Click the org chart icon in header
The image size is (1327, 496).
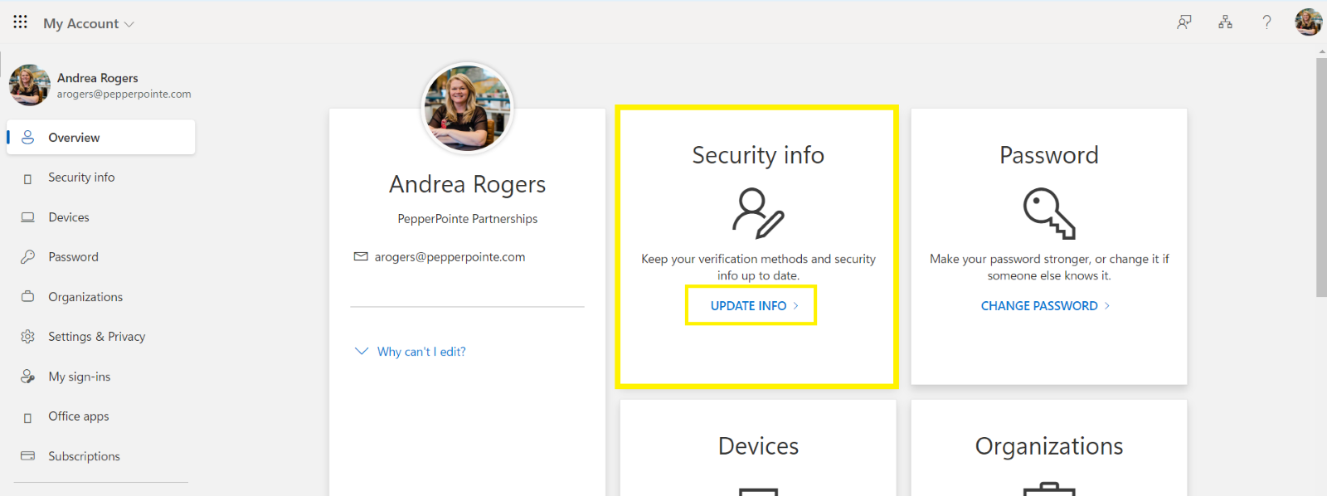(1225, 22)
